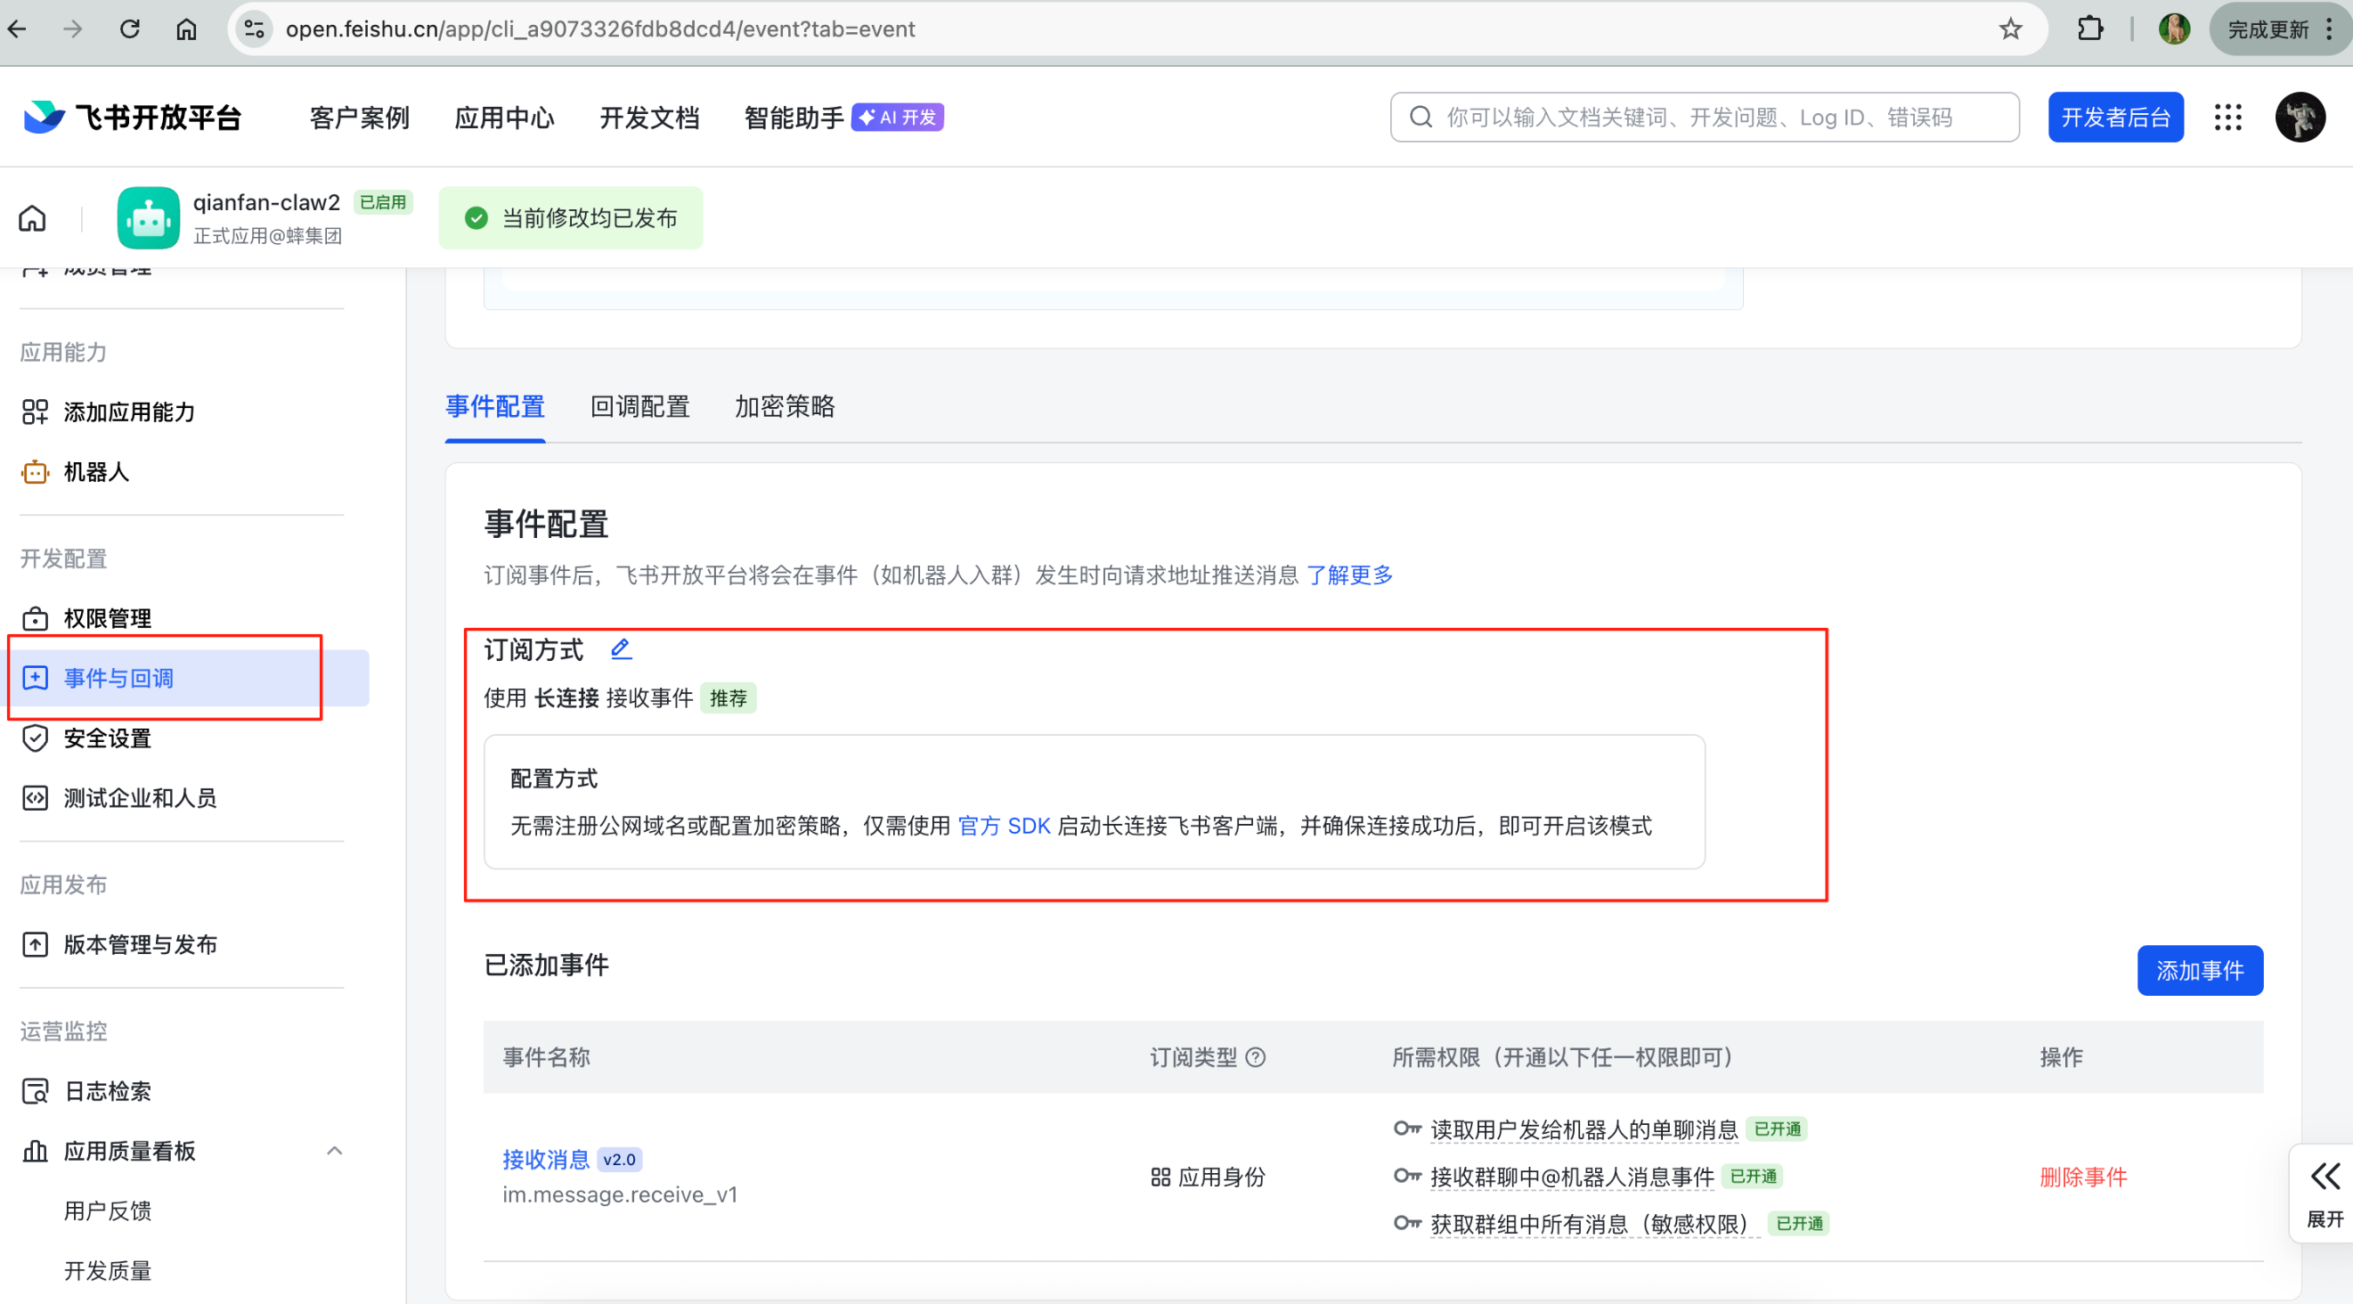
Task: Reload the page with the refresh icon
Action: pyautogui.click(x=130, y=29)
